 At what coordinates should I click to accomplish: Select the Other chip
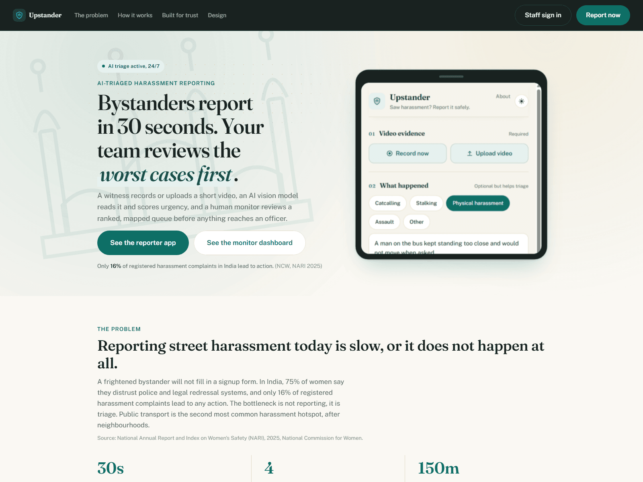pyautogui.click(x=417, y=222)
